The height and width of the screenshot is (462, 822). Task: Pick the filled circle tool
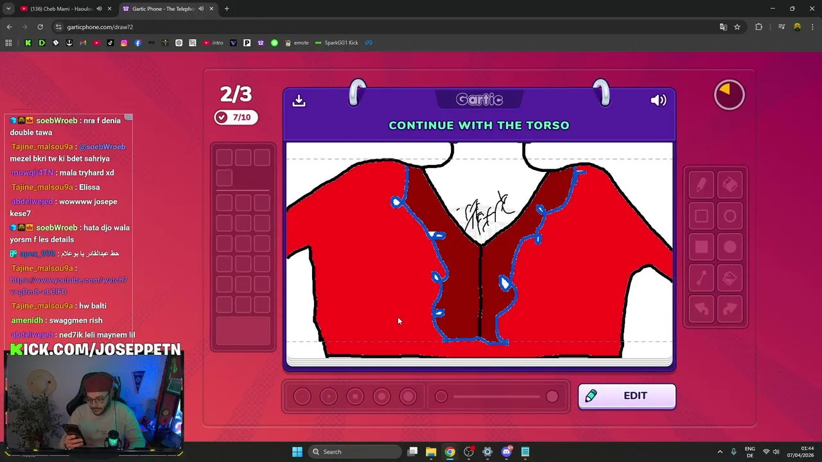[x=730, y=247]
